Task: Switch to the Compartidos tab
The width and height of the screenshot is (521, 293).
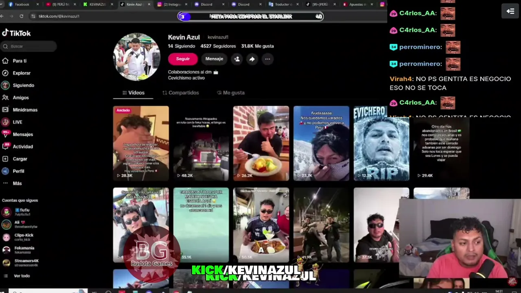Action: click(181, 93)
